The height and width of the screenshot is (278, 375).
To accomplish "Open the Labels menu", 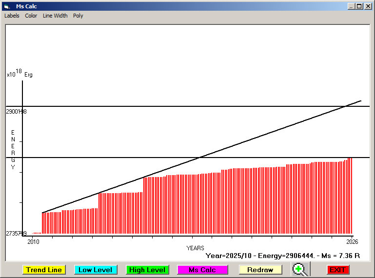I will click(x=12, y=16).
